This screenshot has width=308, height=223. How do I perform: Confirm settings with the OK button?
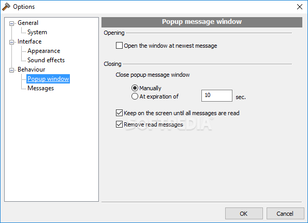click(x=244, y=213)
